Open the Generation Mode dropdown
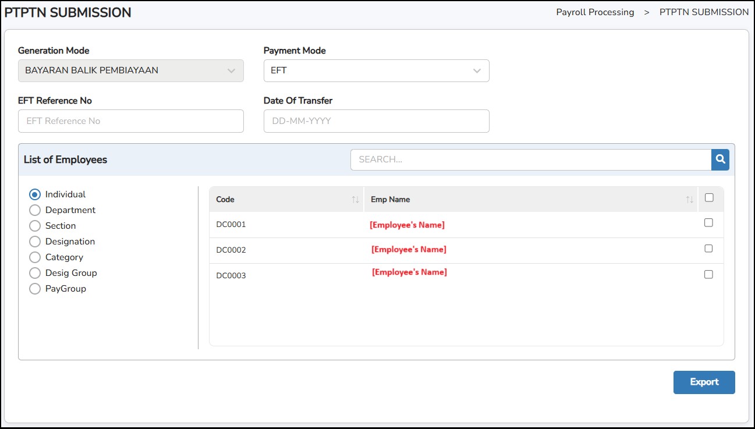This screenshot has height=429, width=755. pyautogui.click(x=130, y=70)
